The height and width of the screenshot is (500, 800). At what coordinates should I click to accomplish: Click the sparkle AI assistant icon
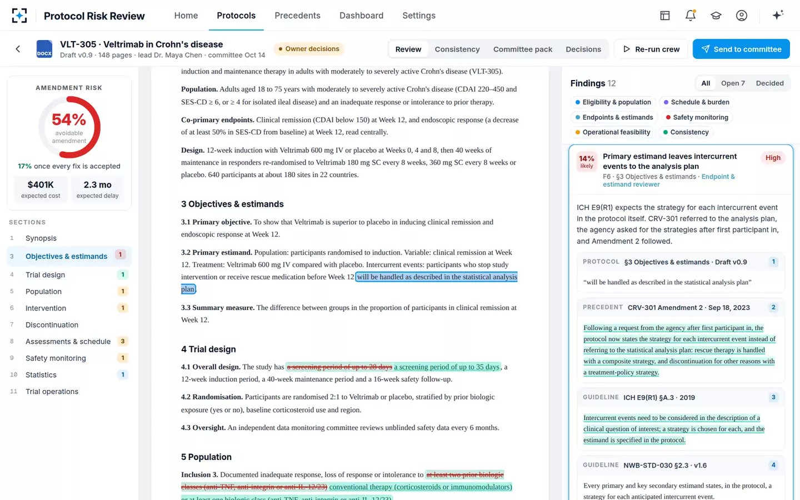coord(778,15)
